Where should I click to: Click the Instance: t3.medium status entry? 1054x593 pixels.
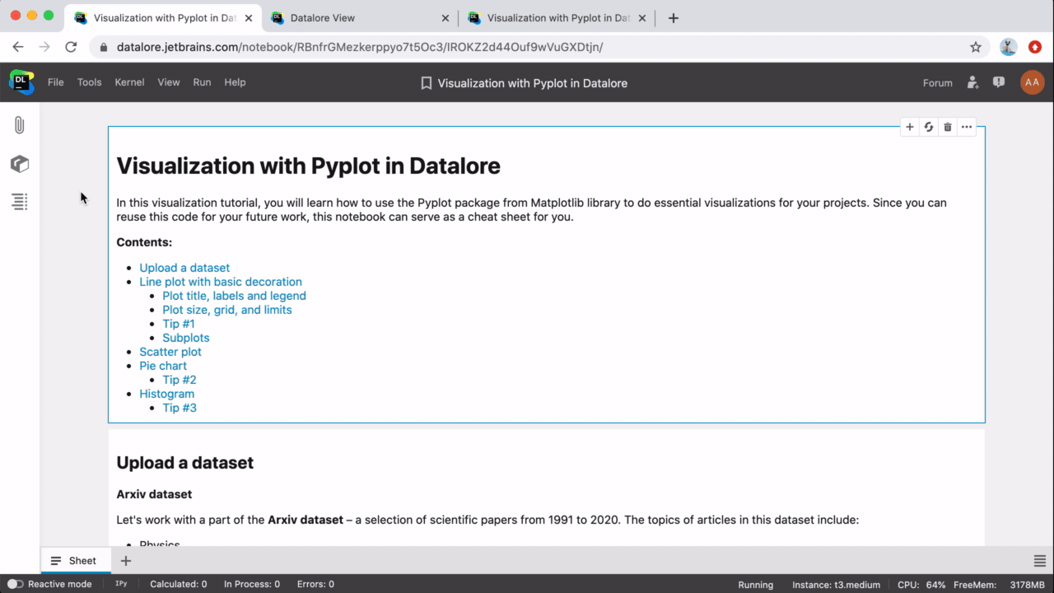coord(836,585)
